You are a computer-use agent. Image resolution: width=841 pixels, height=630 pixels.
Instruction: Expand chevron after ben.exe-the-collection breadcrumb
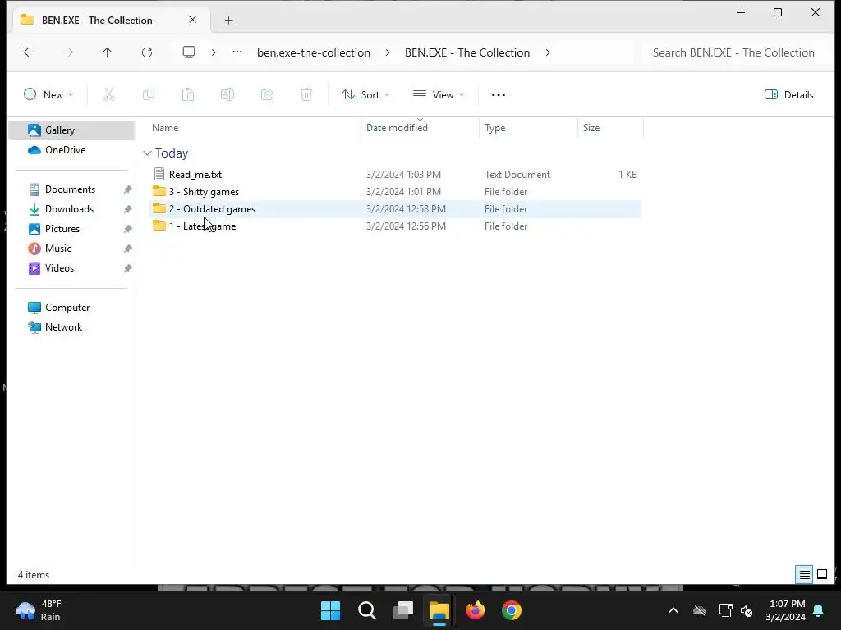click(x=388, y=52)
